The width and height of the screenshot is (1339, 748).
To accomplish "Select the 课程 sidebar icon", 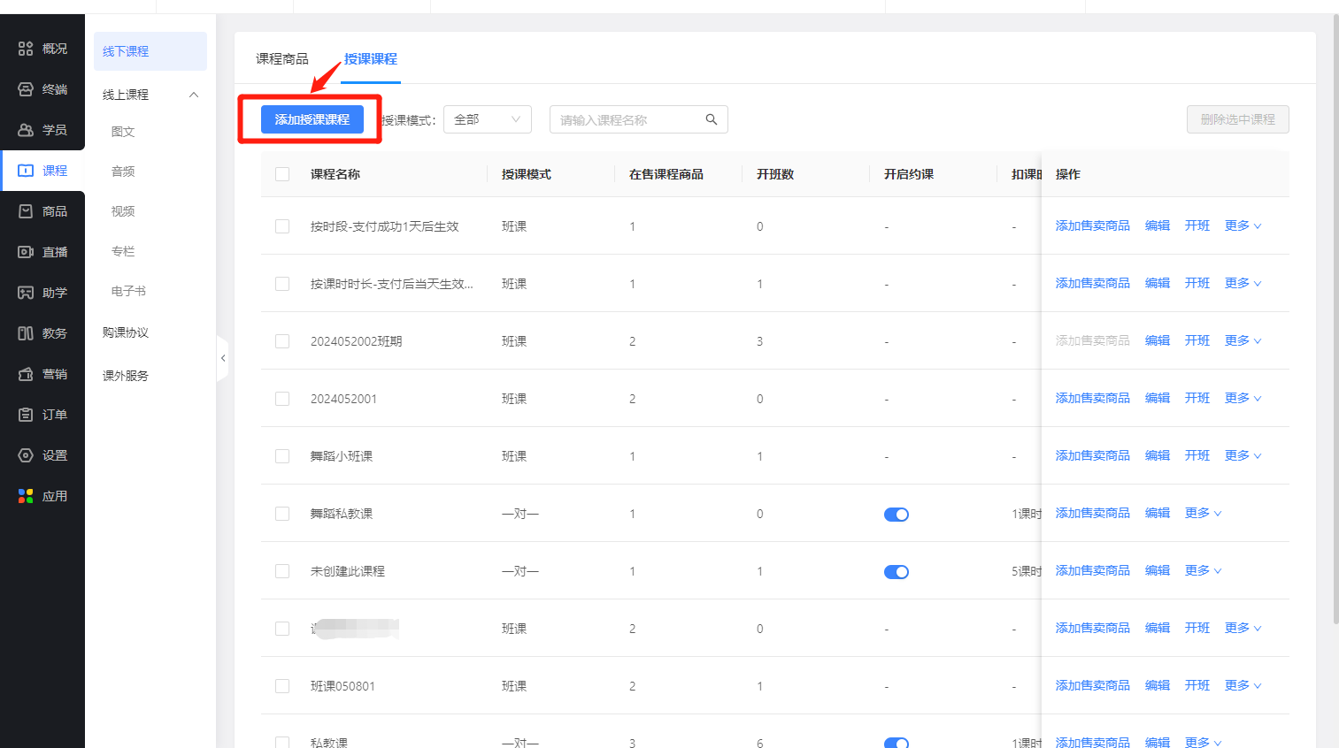I will (26, 171).
